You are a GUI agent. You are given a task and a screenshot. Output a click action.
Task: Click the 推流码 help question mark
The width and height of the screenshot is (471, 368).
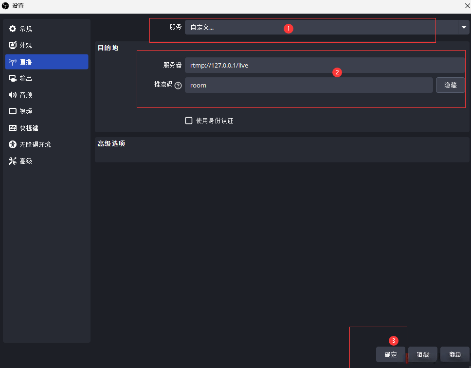click(x=178, y=85)
